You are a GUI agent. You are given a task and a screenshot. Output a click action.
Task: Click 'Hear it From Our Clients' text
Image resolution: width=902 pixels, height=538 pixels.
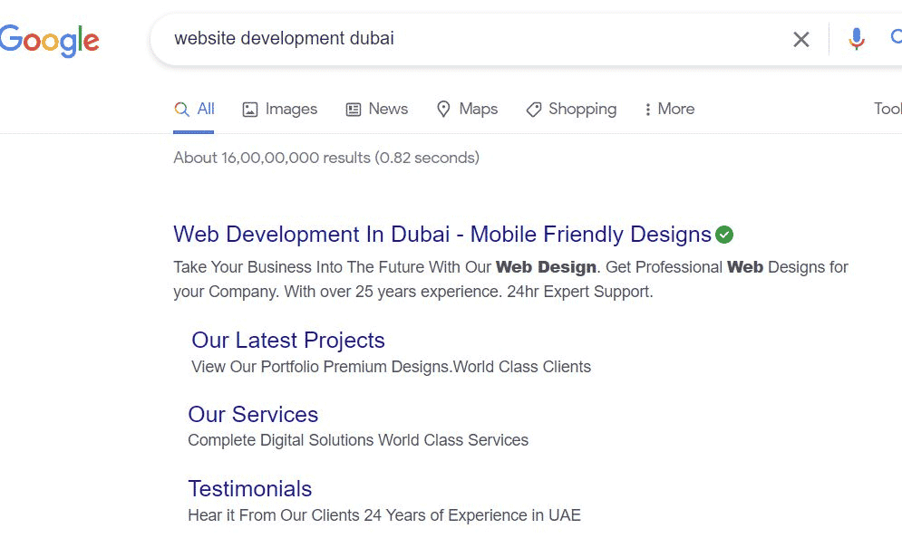click(x=384, y=515)
